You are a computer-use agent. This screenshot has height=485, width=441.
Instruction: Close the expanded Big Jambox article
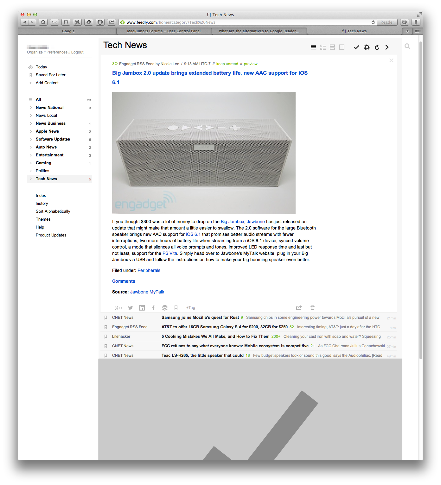(391, 60)
